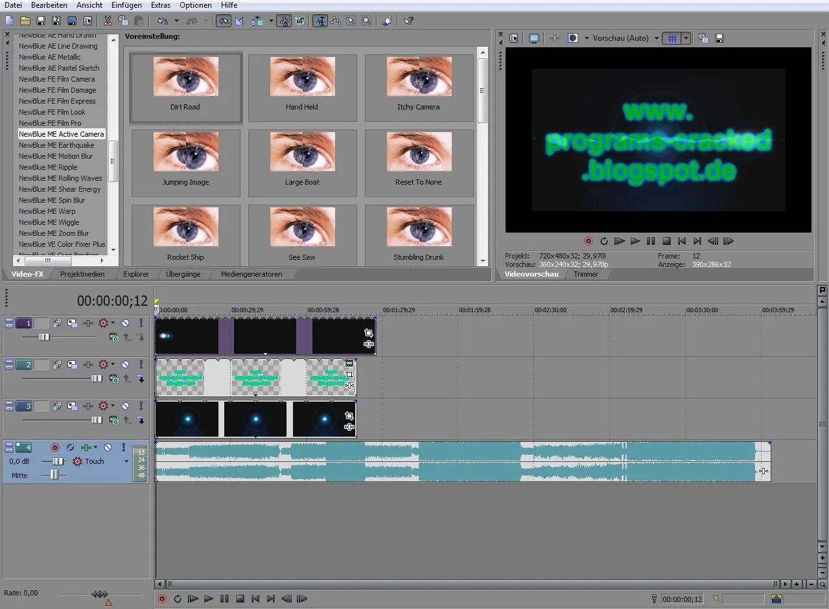Click the Record button in the timeline transport bar

pos(161,599)
